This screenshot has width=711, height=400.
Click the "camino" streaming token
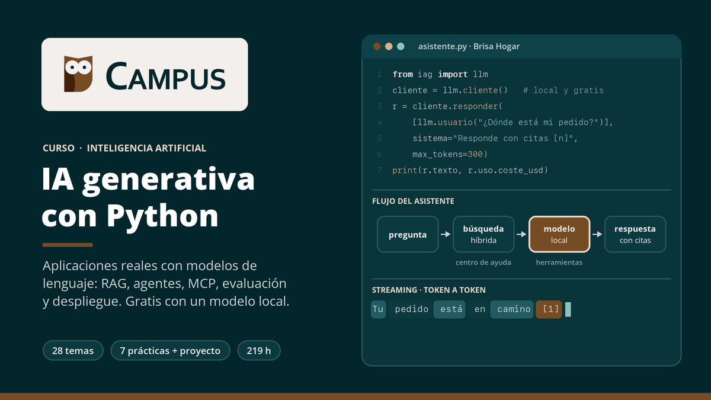pyautogui.click(x=512, y=309)
